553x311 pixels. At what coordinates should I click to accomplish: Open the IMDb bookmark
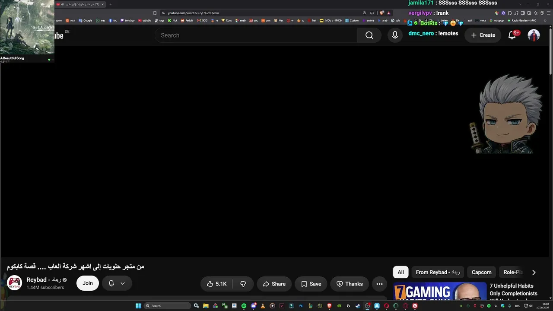click(331, 20)
